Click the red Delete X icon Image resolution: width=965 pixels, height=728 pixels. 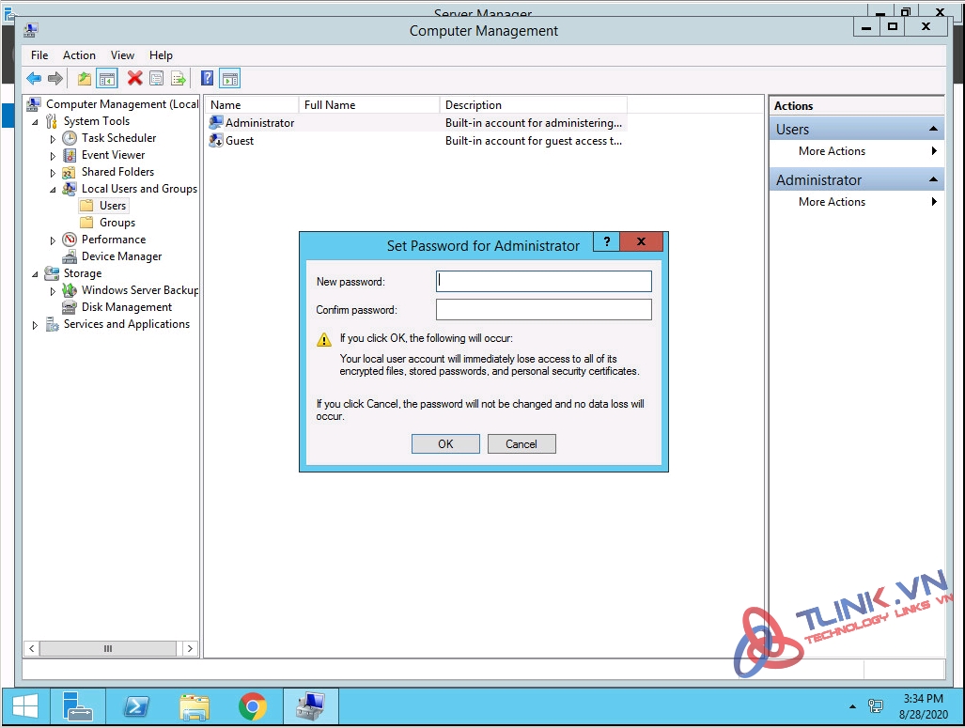coord(134,79)
